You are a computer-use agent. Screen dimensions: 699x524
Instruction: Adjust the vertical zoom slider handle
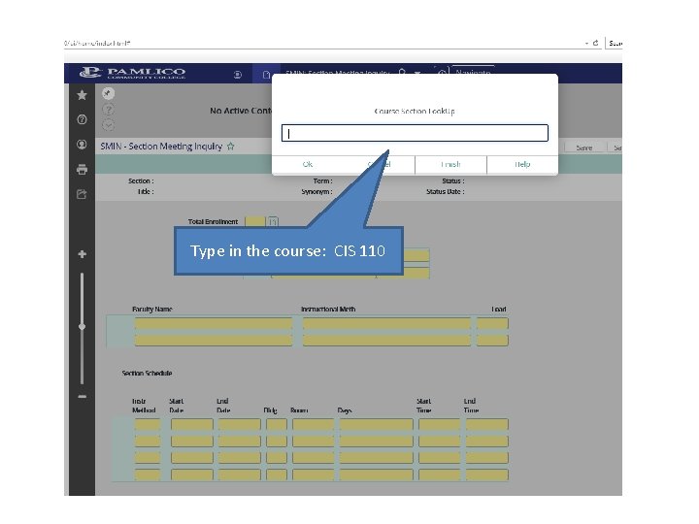point(82,327)
